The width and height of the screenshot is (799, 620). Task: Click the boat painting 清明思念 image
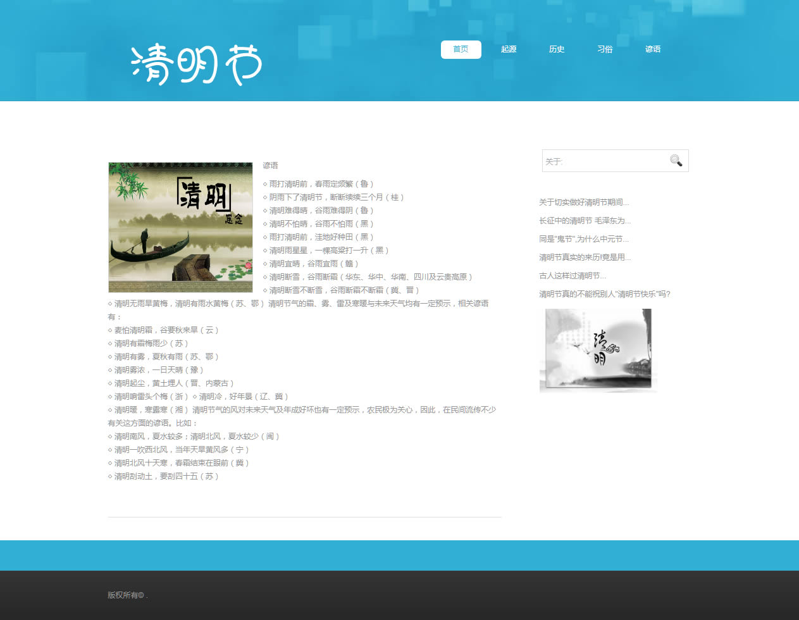coord(180,227)
